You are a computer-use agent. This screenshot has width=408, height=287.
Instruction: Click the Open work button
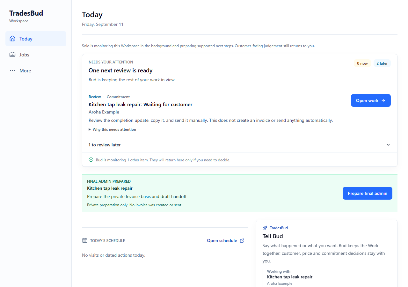(x=371, y=100)
